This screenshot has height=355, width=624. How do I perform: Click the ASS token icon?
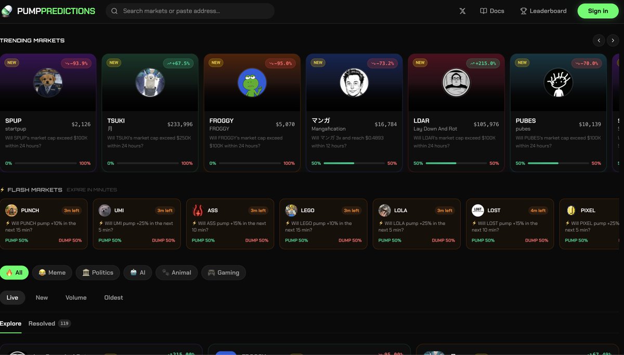click(x=198, y=210)
